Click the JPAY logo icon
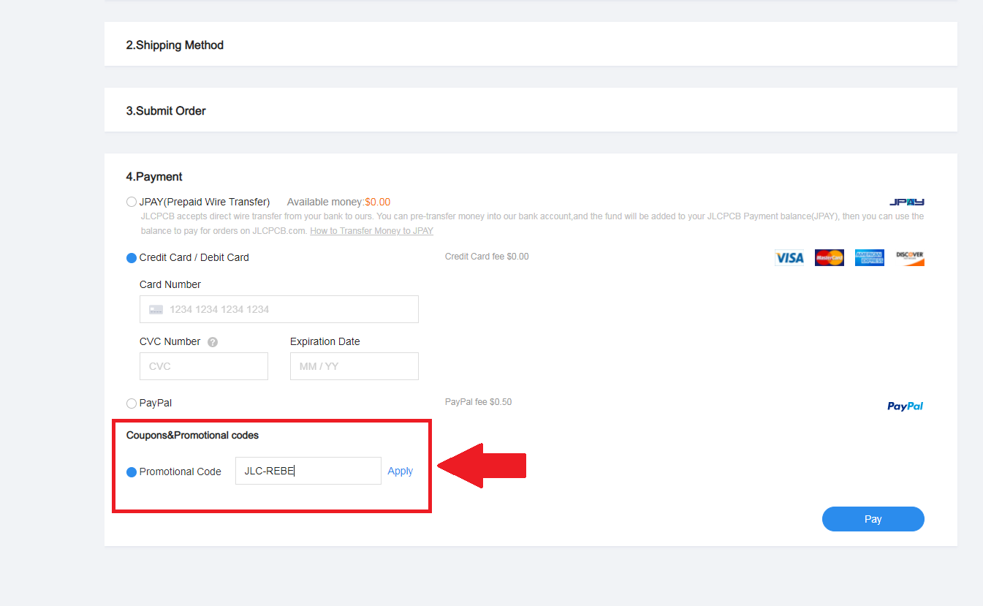Image resolution: width=983 pixels, height=606 pixels. pos(906,202)
